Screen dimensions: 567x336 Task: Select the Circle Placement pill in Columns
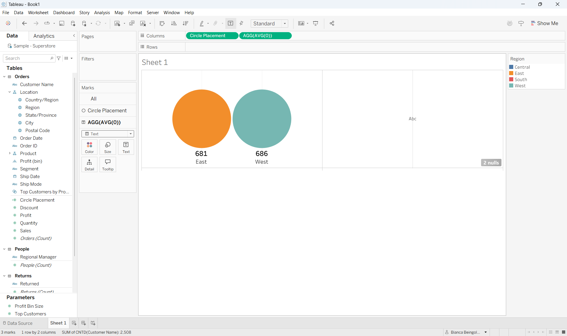pyautogui.click(x=212, y=36)
